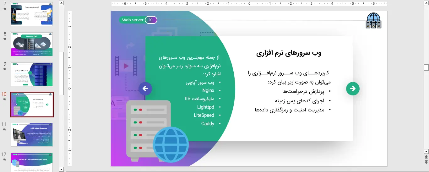429x172 pixels.
Task: Click the animation star under slide 10
Action: click(4, 99)
